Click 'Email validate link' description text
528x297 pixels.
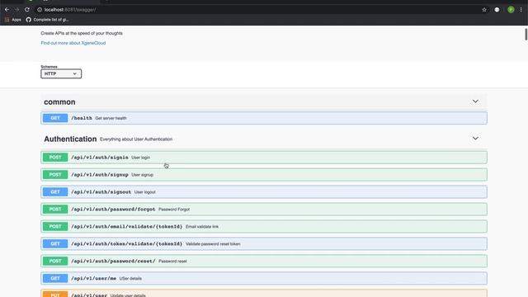click(x=202, y=227)
